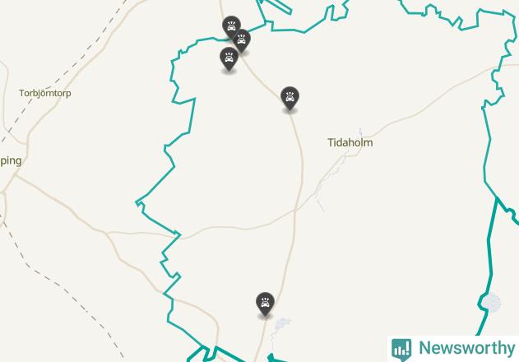Click the round lake on the eastern boundary
Image resolution: width=519 pixels, height=362 pixels.
(x=491, y=302)
